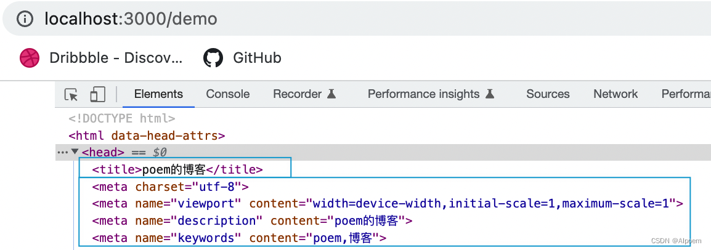
Task: Switch to the Elements tab
Action: (159, 94)
